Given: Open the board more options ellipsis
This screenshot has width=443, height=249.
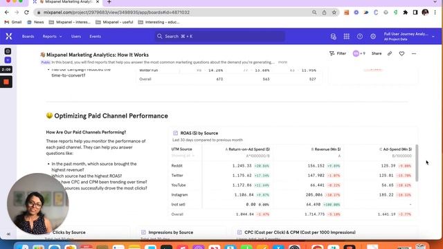Looking at the screenshot, I should 414,53.
